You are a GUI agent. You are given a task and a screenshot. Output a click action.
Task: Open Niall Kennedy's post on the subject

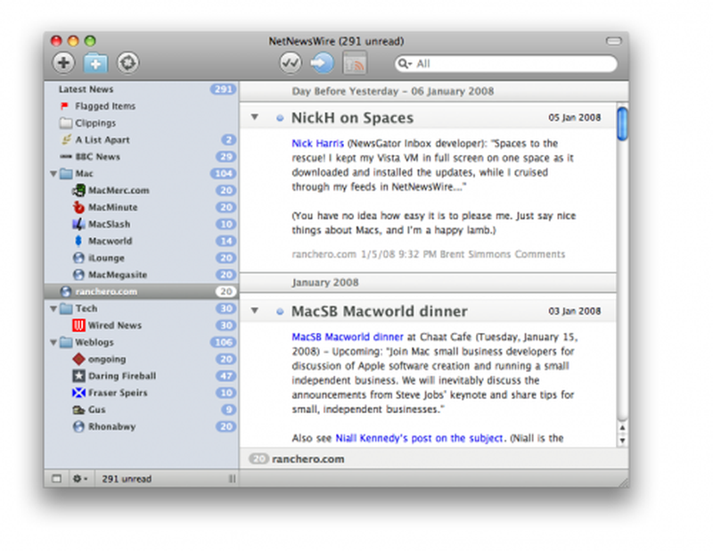tap(419, 438)
